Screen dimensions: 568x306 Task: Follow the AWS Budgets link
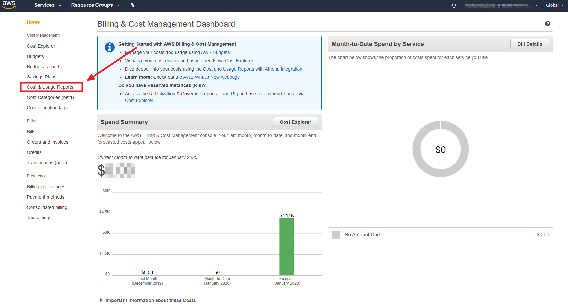click(x=215, y=52)
